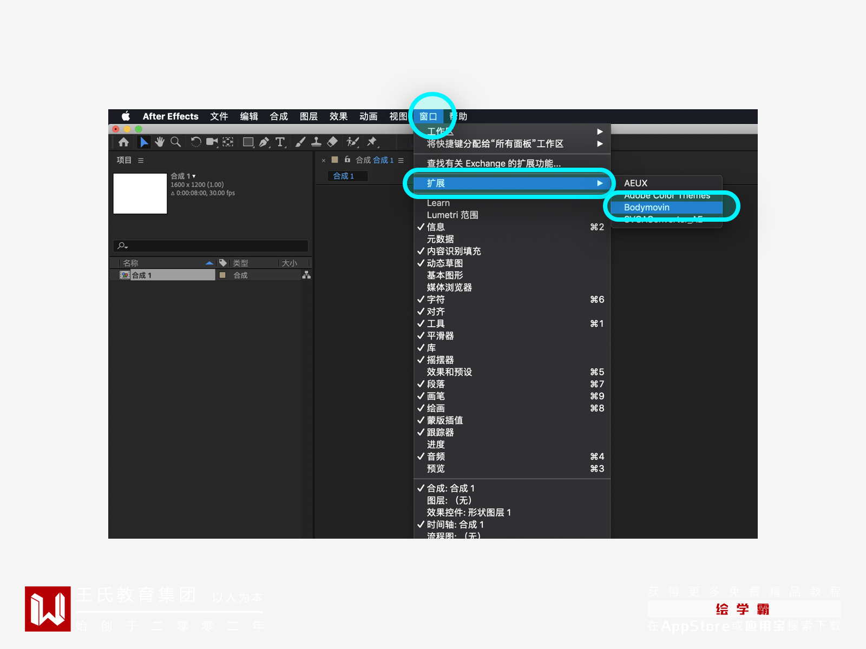Select 查找有关 Exchange 的扩展功能 menu entry
This screenshot has height=649, width=866.
click(x=512, y=163)
